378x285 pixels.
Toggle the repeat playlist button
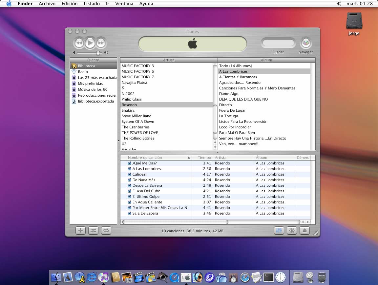coord(106,230)
